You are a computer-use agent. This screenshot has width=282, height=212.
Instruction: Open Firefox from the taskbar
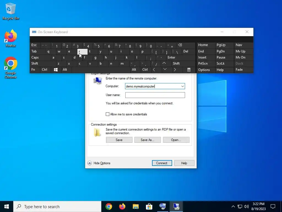pyautogui.click(x=122, y=206)
